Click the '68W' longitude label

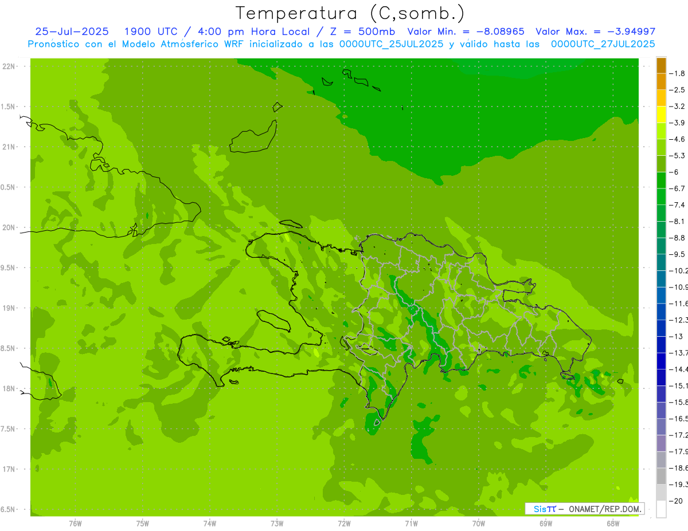[x=613, y=523]
